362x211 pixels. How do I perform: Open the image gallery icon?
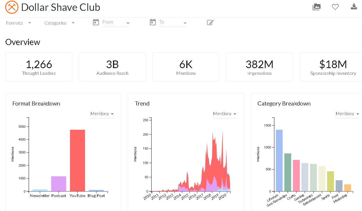click(x=316, y=7)
